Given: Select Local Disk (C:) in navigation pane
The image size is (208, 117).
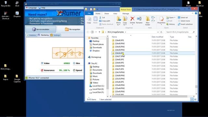Looking at the screenshot, I should (x=97, y=86).
